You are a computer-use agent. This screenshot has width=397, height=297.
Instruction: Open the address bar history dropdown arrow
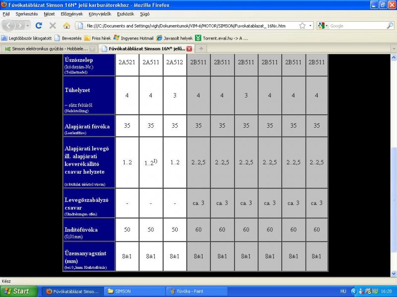click(x=311, y=26)
